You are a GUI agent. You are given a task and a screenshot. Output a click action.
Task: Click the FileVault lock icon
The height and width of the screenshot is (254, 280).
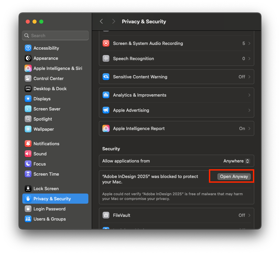tap(105, 215)
